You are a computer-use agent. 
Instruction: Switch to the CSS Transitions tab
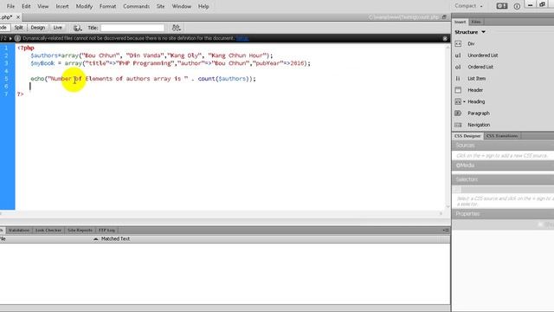click(x=502, y=136)
